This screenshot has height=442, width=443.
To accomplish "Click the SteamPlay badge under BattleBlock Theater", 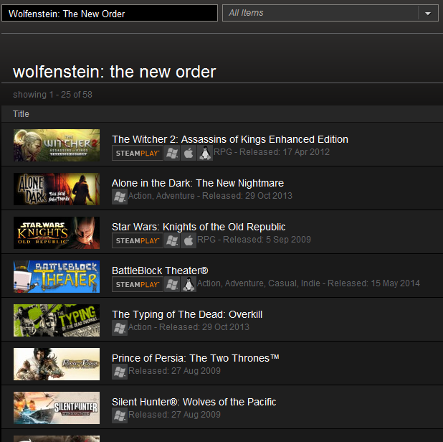I will click(x=138, y=284).
